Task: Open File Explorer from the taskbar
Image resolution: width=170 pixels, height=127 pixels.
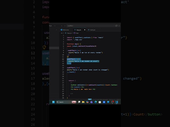Action: (x=83, y=102)
